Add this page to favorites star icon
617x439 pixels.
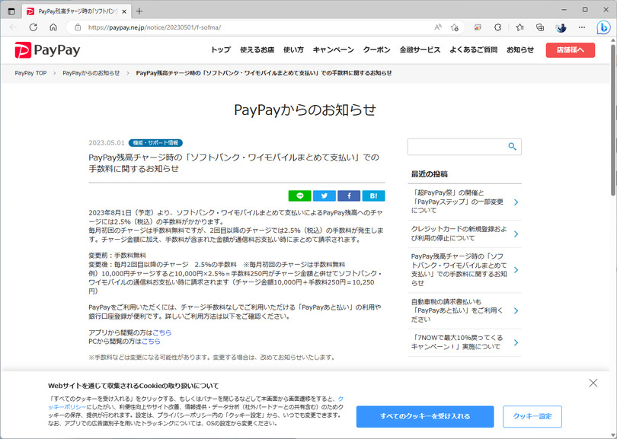[455, 27]
